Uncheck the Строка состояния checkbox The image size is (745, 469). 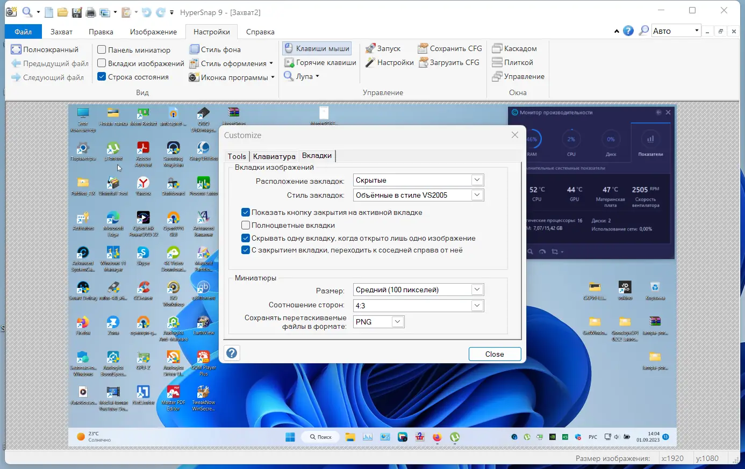(x=102, y=77)
